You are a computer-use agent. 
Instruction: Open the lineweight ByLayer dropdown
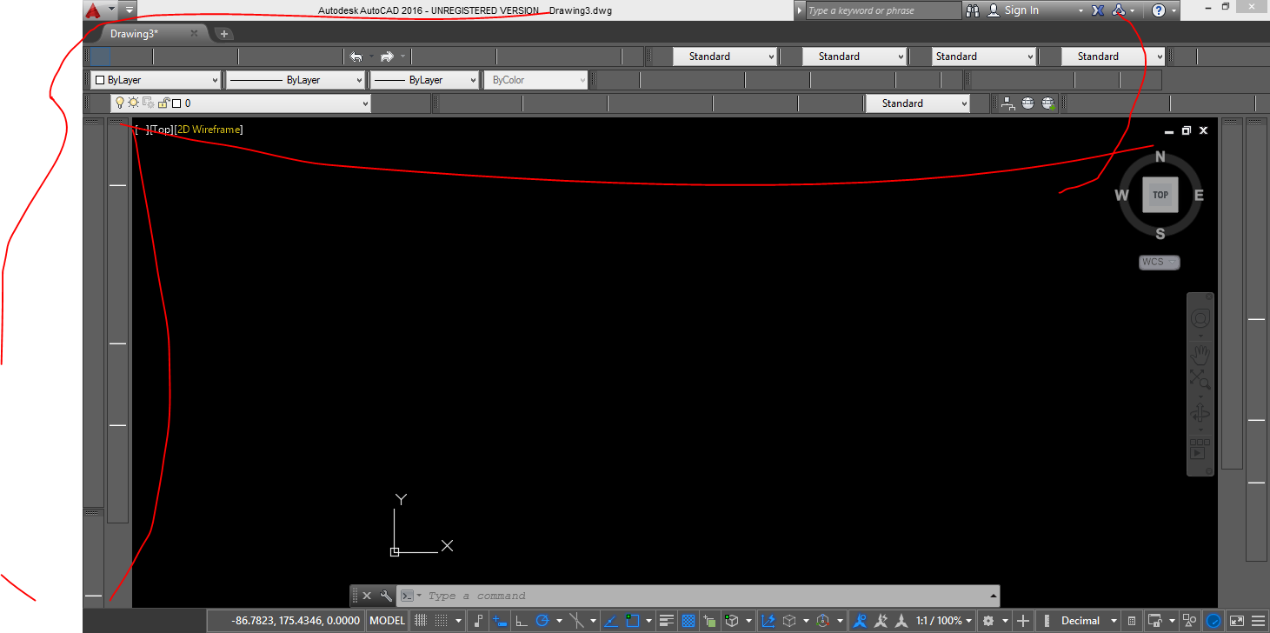tap(425, 80)
